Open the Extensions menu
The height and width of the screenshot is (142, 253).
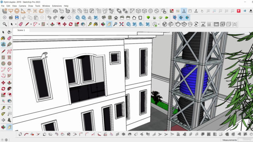[x=57, y=6]
